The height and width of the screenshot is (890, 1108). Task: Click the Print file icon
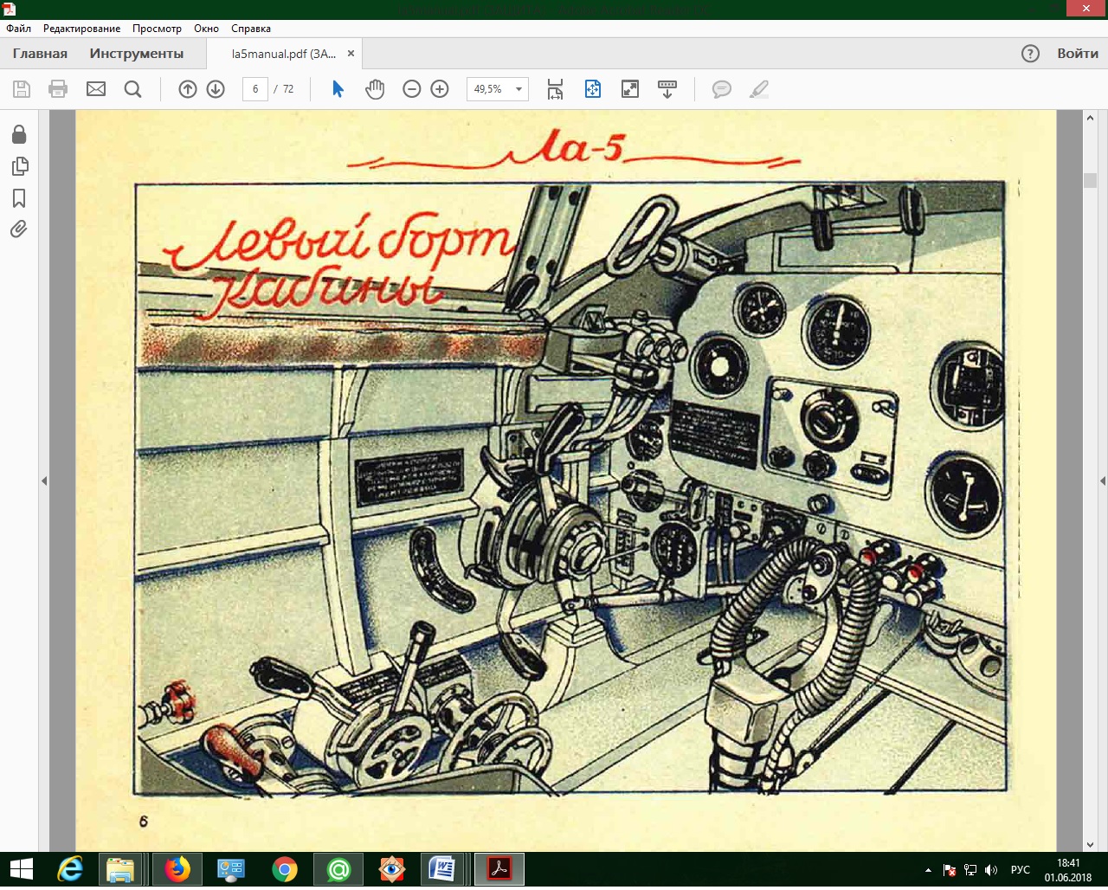click(58, 89)
